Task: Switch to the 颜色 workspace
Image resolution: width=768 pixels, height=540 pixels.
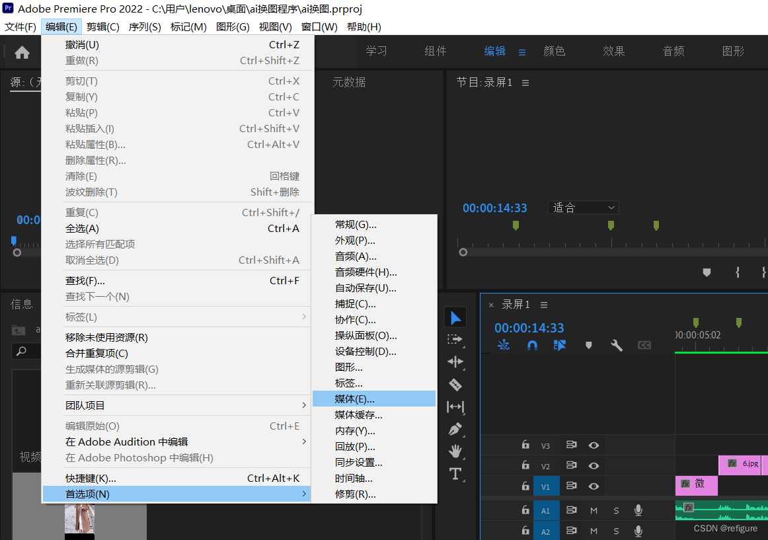Action: coord(555,52)
